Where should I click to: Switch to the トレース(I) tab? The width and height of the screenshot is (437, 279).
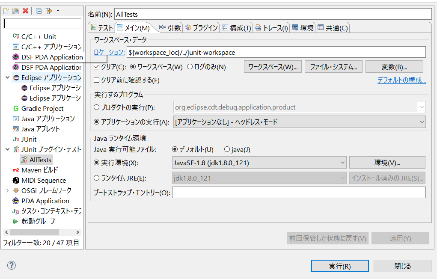tap(271, 28)
